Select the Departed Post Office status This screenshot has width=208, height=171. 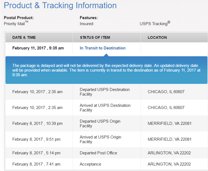[98, 153]
